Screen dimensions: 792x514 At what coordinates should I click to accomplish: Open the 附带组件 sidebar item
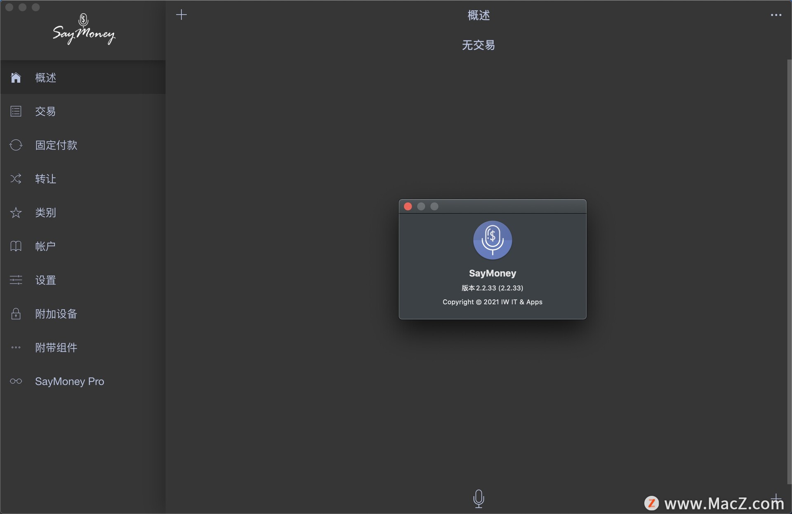[x=56, y=347]
